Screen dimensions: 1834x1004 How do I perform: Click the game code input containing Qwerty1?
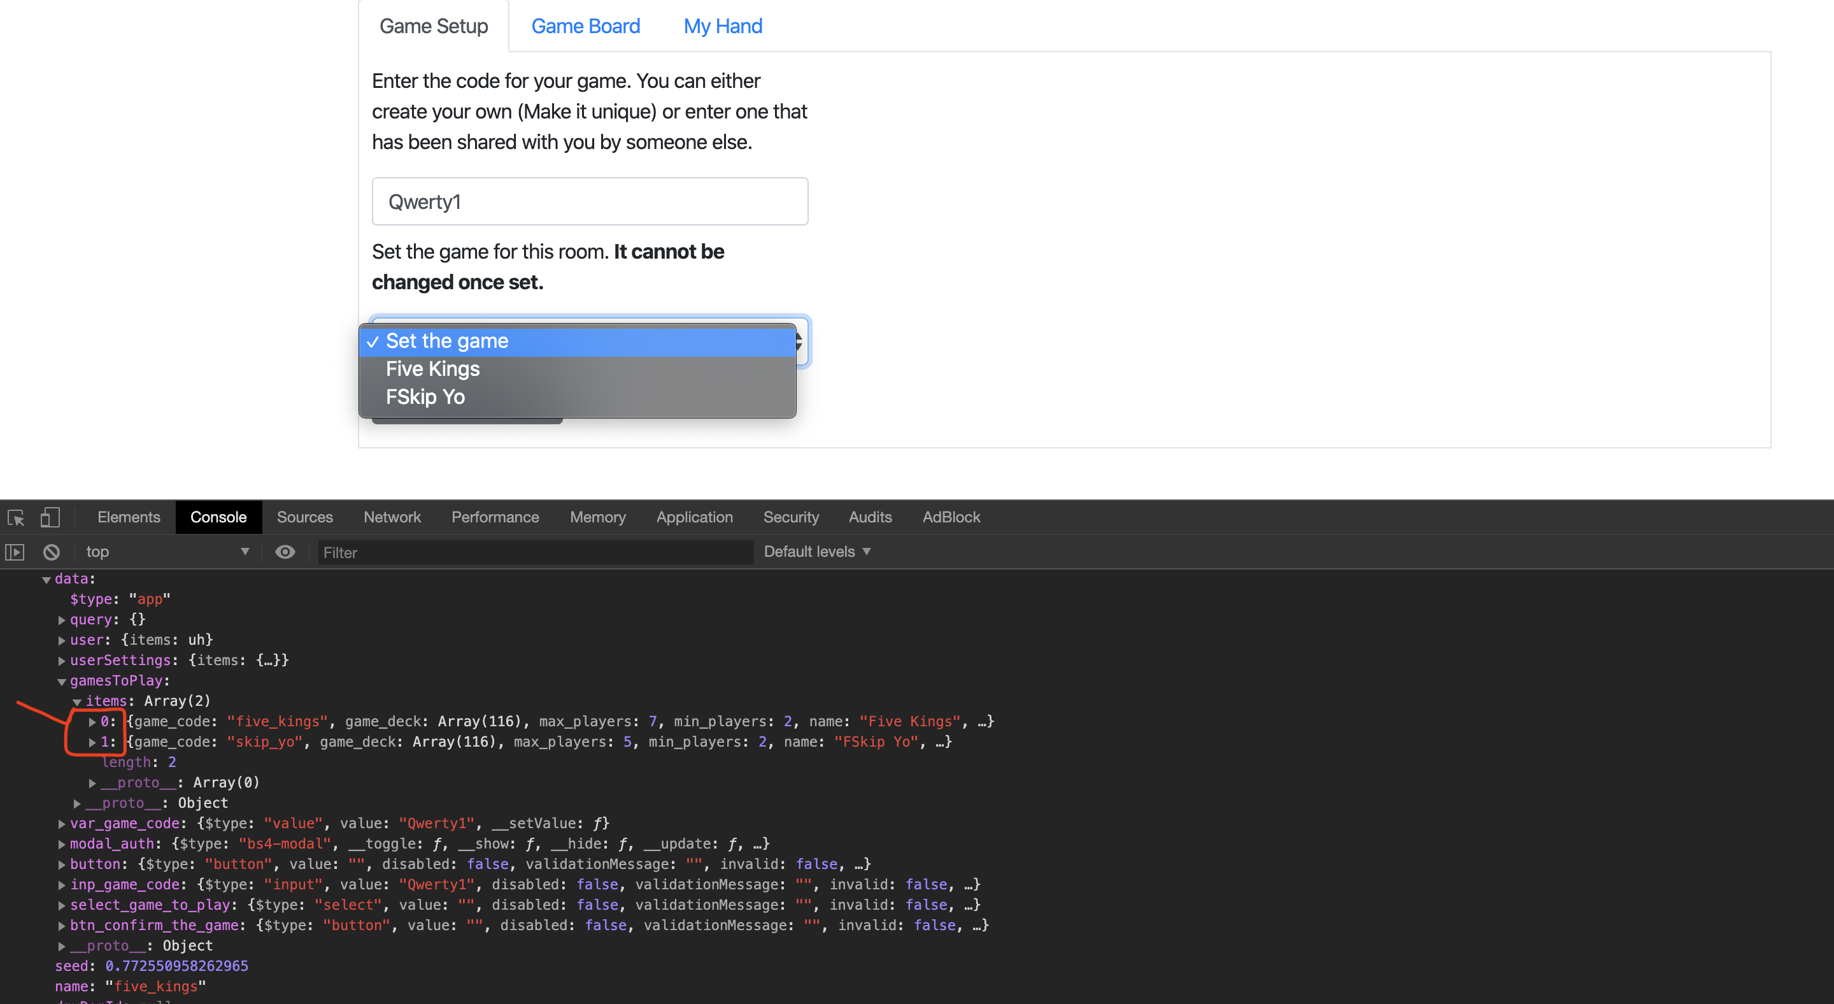click(x=590, y=201)
